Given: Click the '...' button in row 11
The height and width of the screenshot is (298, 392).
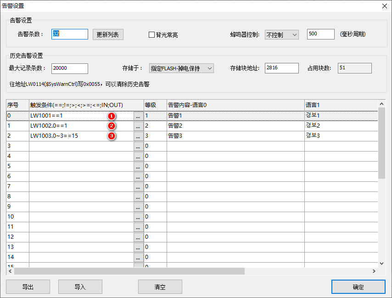Looking at the screenshot, I should 138,227.
